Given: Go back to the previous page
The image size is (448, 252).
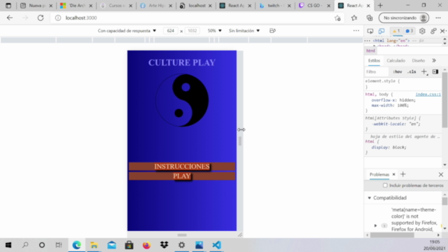Looking at the screenshot, I should point(10,17).
